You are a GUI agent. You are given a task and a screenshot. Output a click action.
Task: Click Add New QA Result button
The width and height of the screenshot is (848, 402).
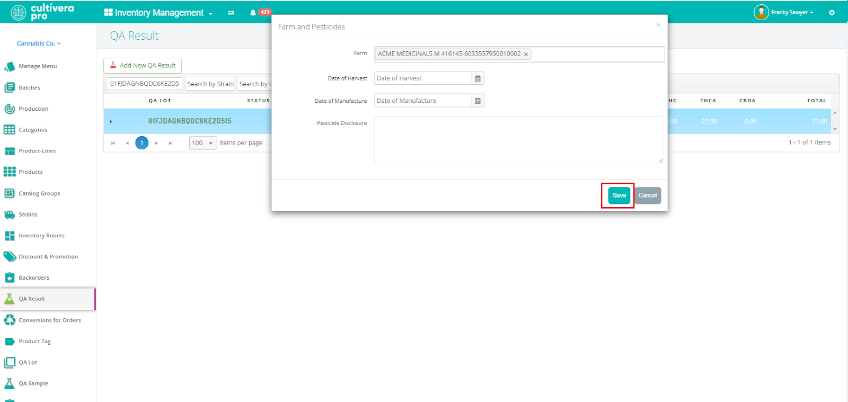(x=143, y=66)
